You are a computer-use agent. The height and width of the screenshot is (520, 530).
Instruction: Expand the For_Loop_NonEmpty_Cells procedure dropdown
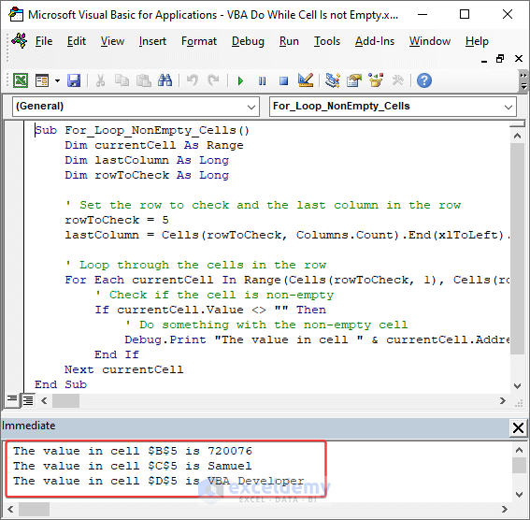click(x=508, y=108)
